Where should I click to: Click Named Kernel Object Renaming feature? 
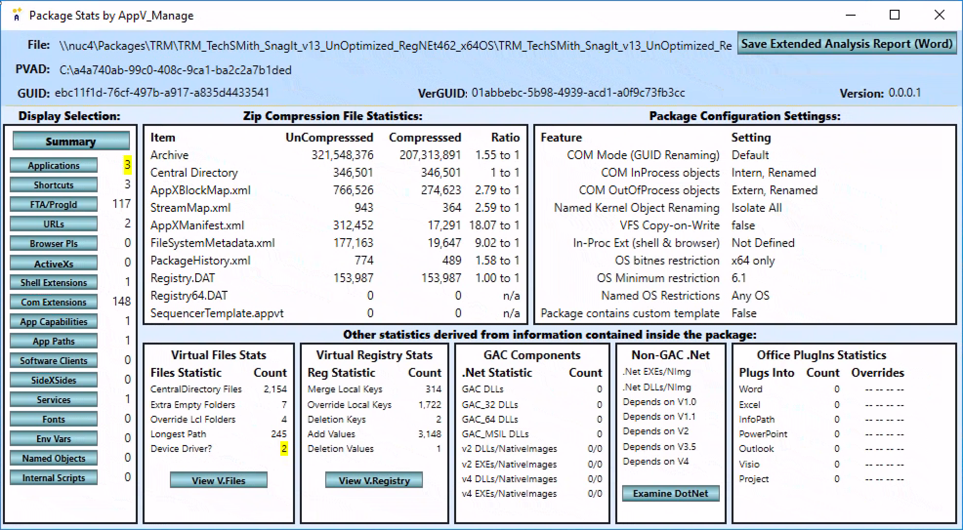tap(637, 208)
